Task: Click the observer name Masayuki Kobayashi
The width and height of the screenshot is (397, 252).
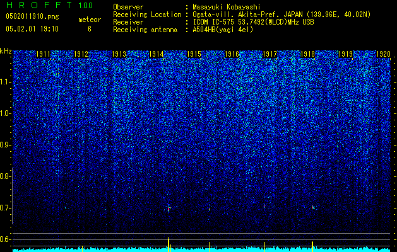Action: pyautogui.click(x=227, y=7)
